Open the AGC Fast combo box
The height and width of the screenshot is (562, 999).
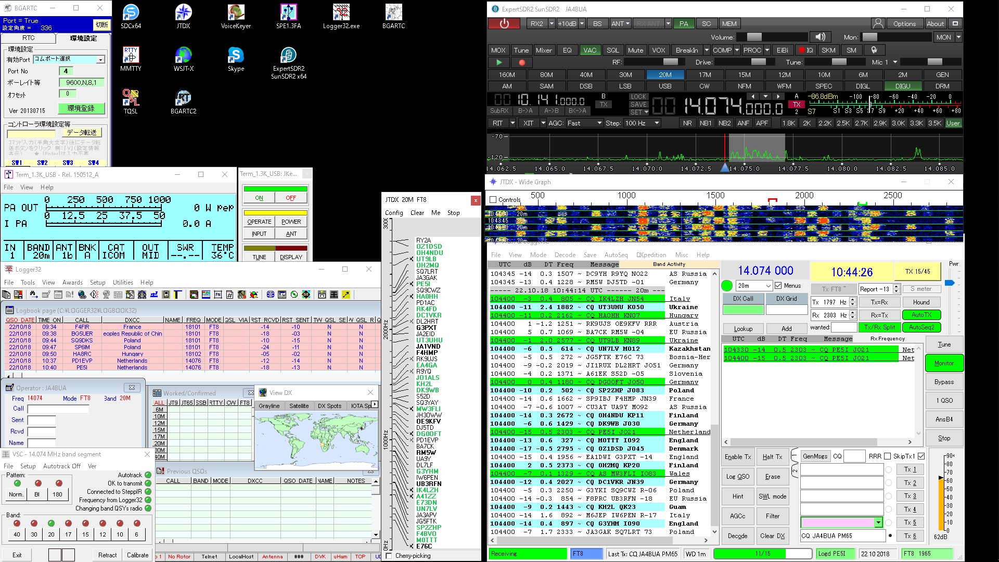584,123
